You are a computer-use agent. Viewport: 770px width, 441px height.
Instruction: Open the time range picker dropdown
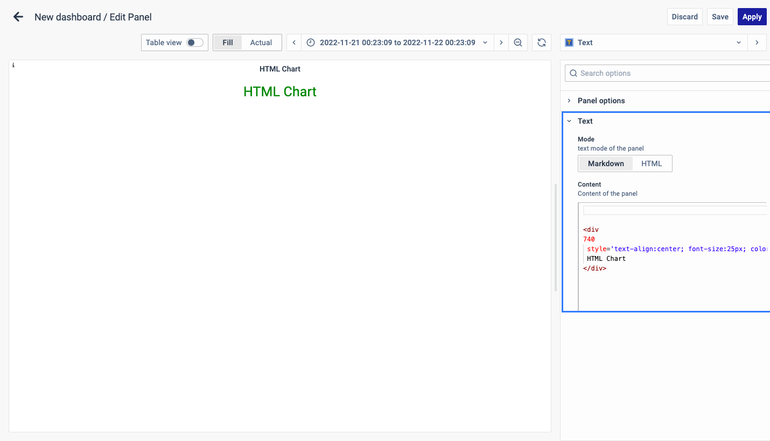pos(397,42)
